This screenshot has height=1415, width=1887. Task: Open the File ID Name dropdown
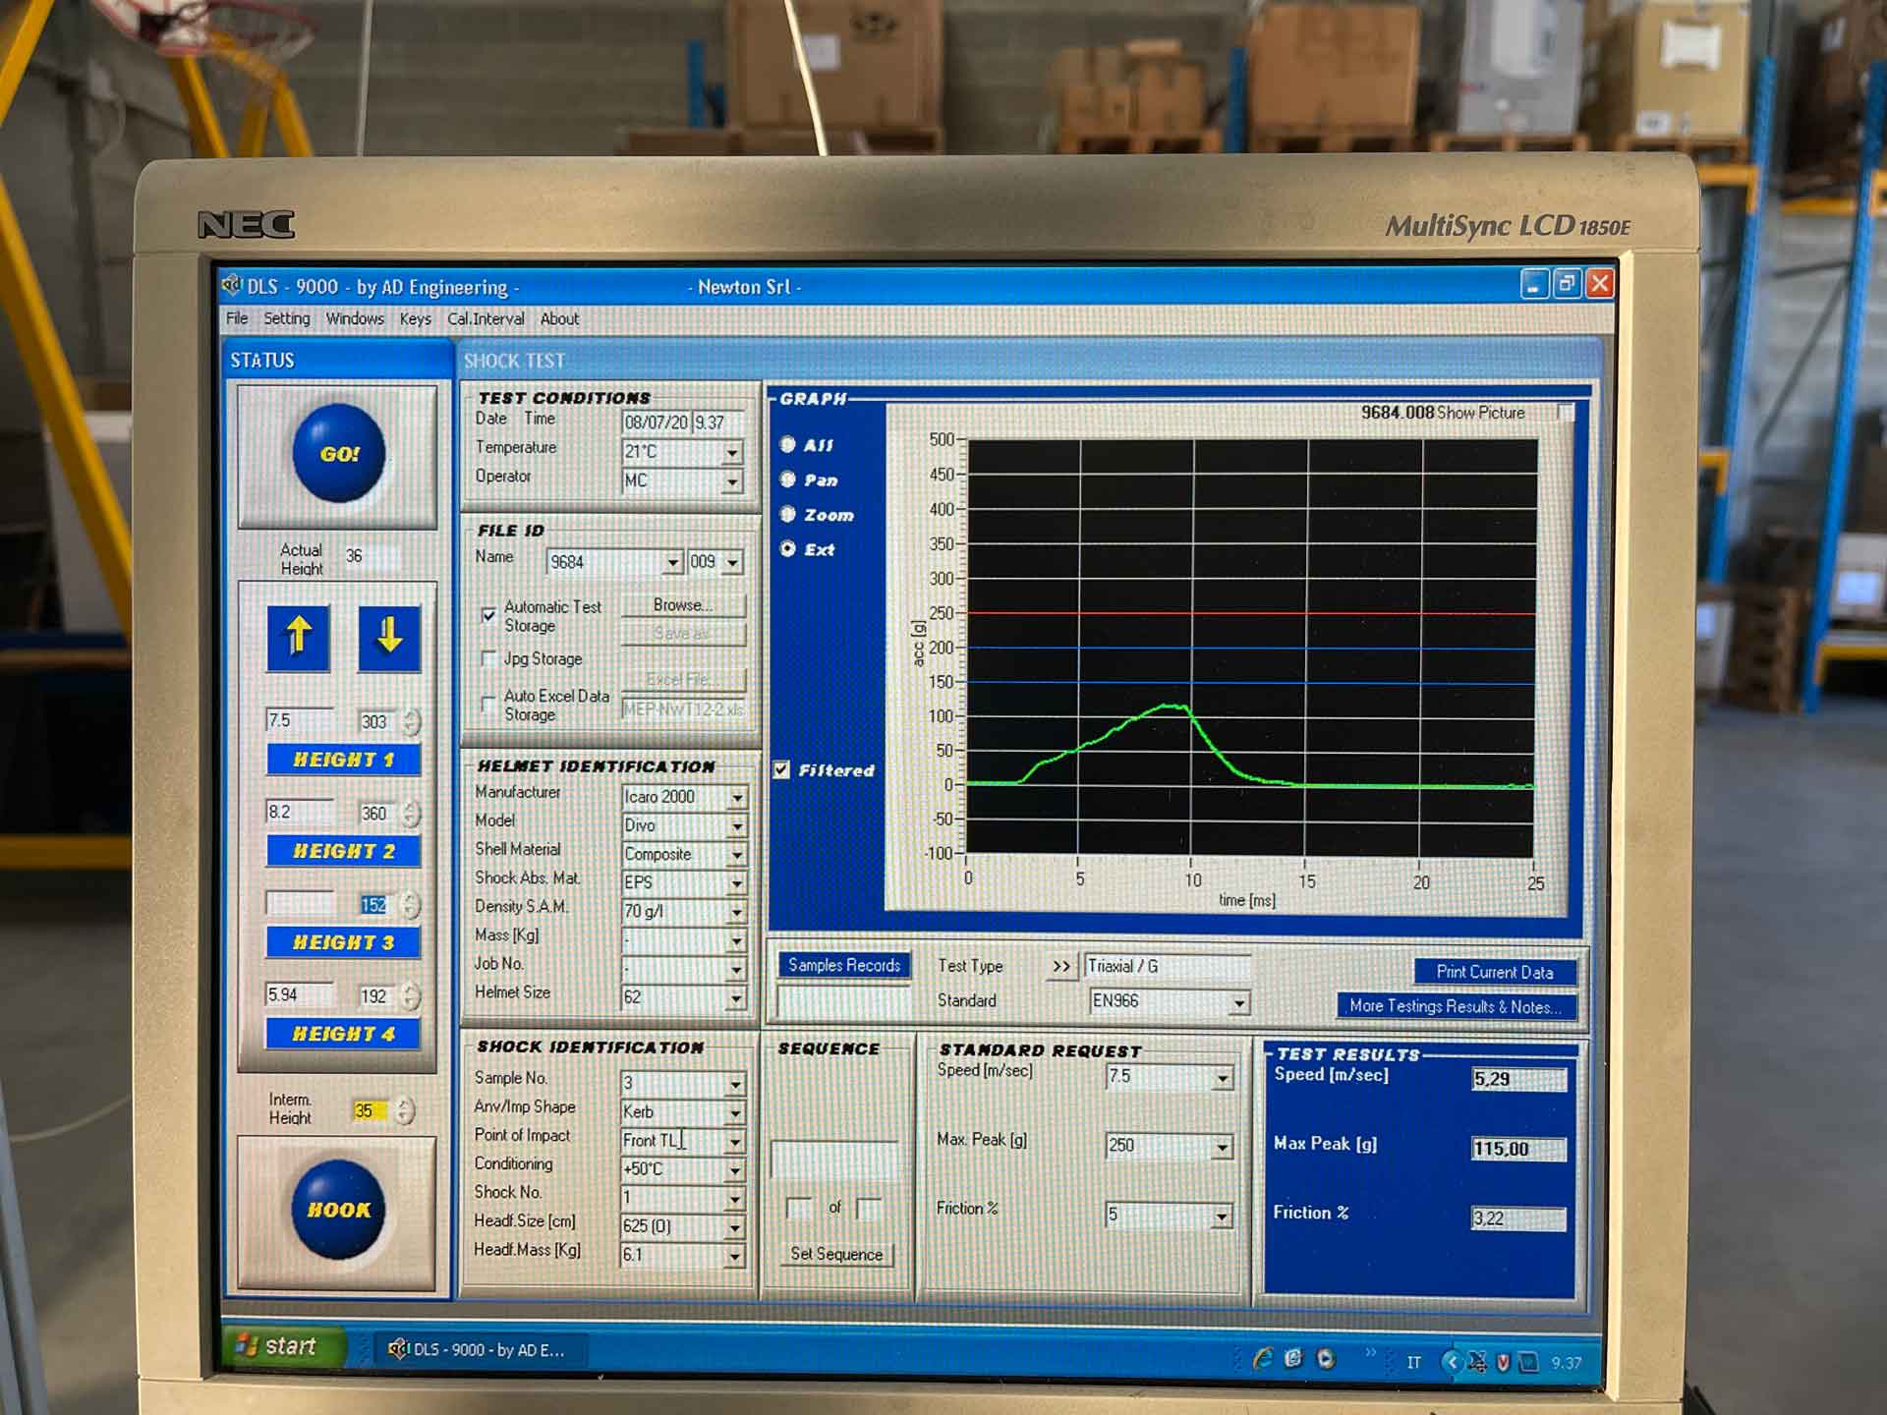pos(672,563)
